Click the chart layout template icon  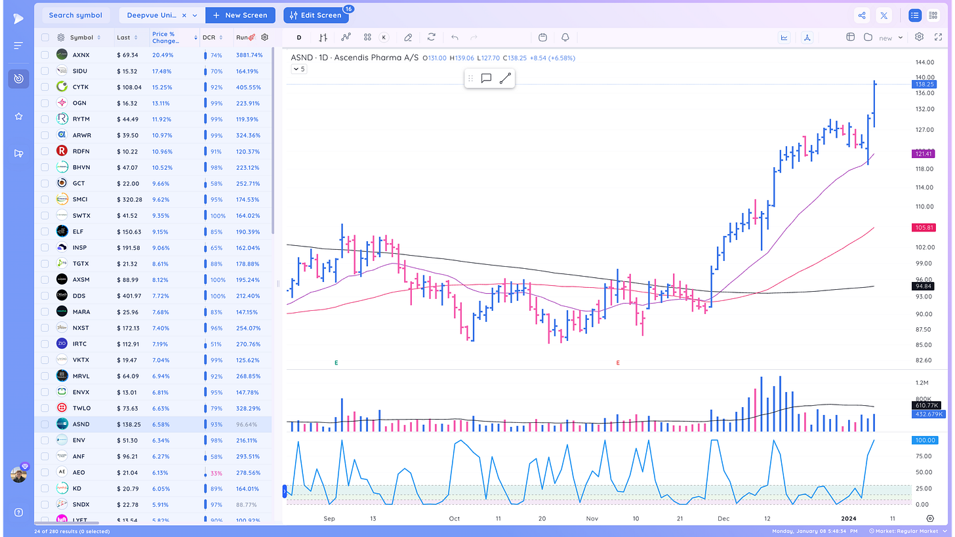850,37
